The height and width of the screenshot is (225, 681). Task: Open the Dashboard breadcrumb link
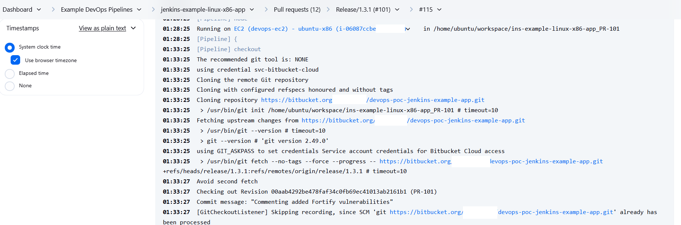[17, 9]
